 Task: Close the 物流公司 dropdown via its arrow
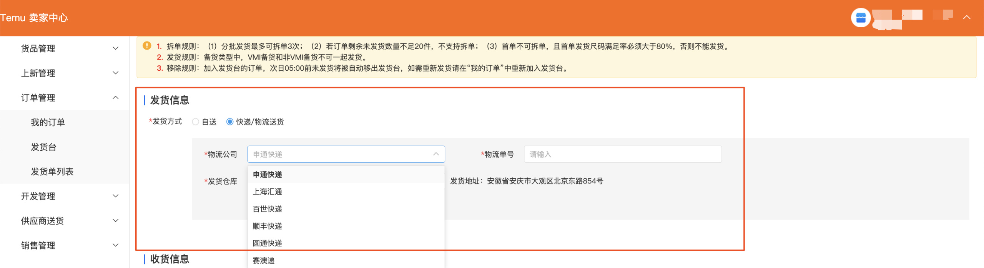[x=436, y=154]
